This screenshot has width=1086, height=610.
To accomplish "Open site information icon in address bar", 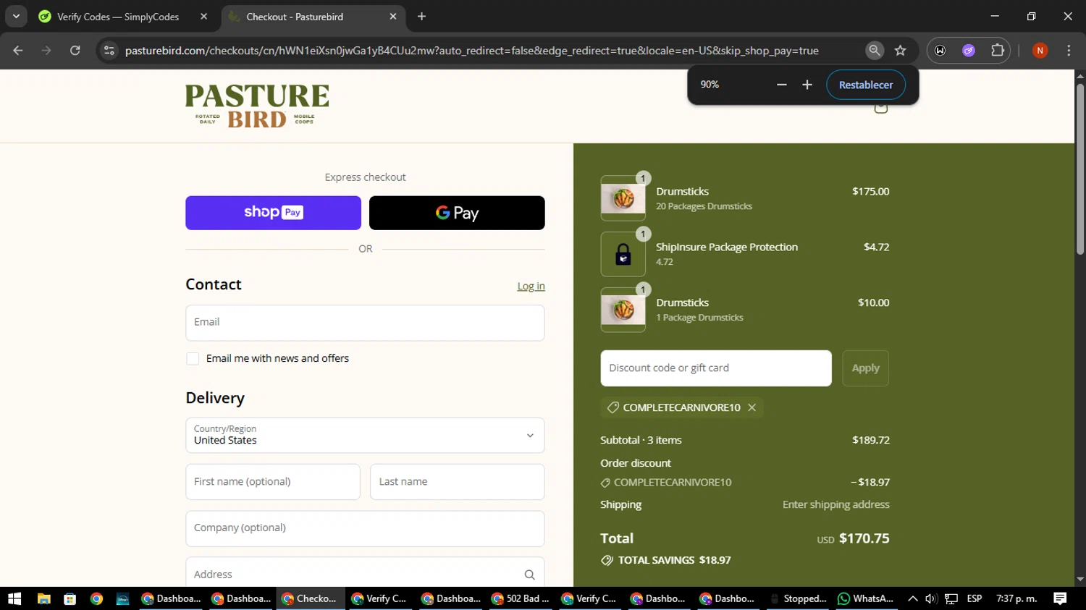I will click(x=109, y=51).
